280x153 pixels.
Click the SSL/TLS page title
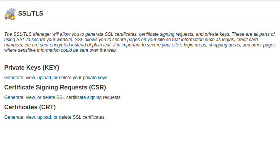[x=31, y=14]
